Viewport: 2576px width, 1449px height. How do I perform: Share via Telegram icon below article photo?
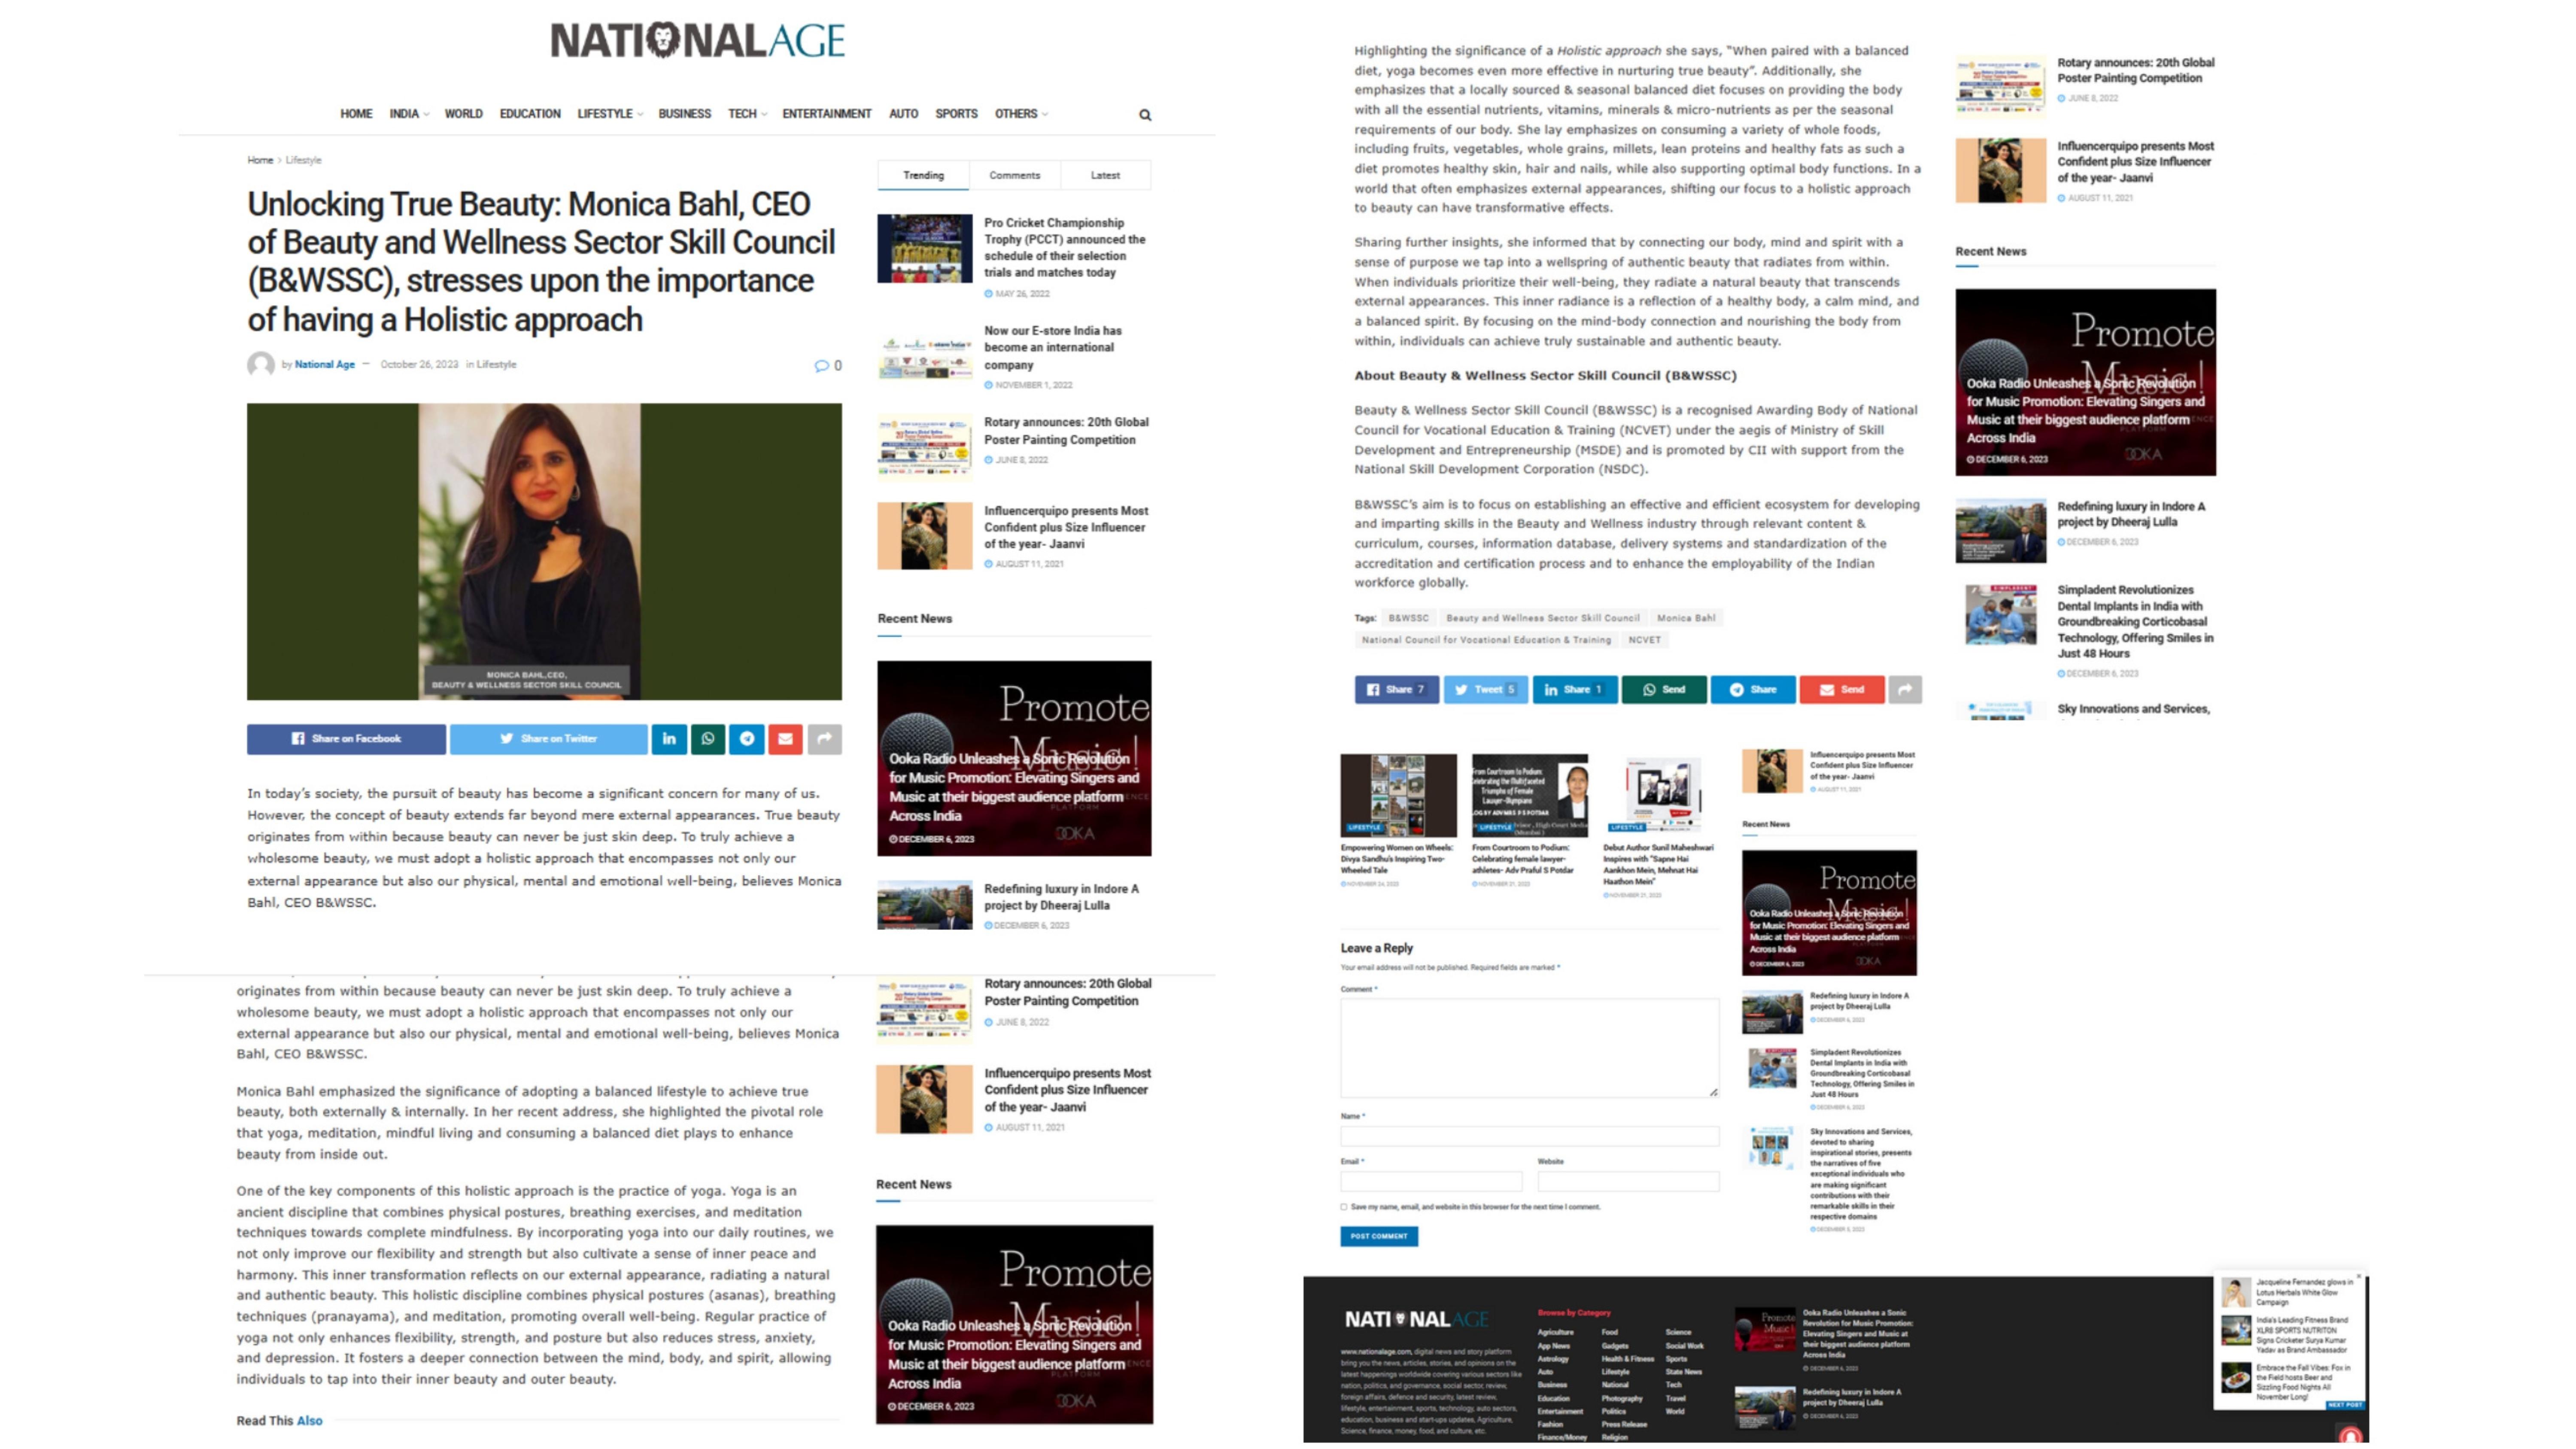[747, 739]
